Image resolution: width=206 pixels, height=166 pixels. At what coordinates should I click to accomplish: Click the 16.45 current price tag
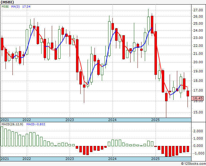(x=198, y=98)
